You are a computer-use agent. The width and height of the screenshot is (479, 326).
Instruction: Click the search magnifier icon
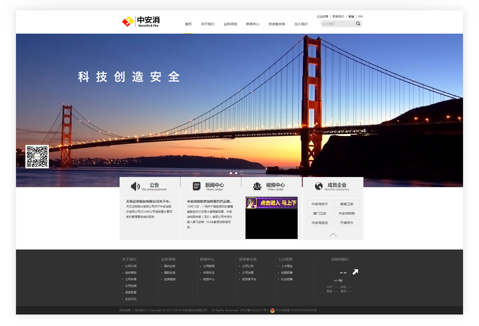358,23
